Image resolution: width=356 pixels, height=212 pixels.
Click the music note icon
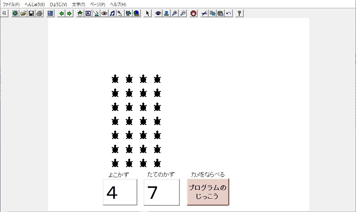click(x=112, y=13)
